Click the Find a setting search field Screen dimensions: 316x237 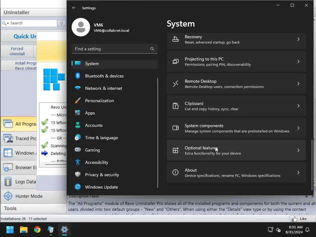click(114, 49)
